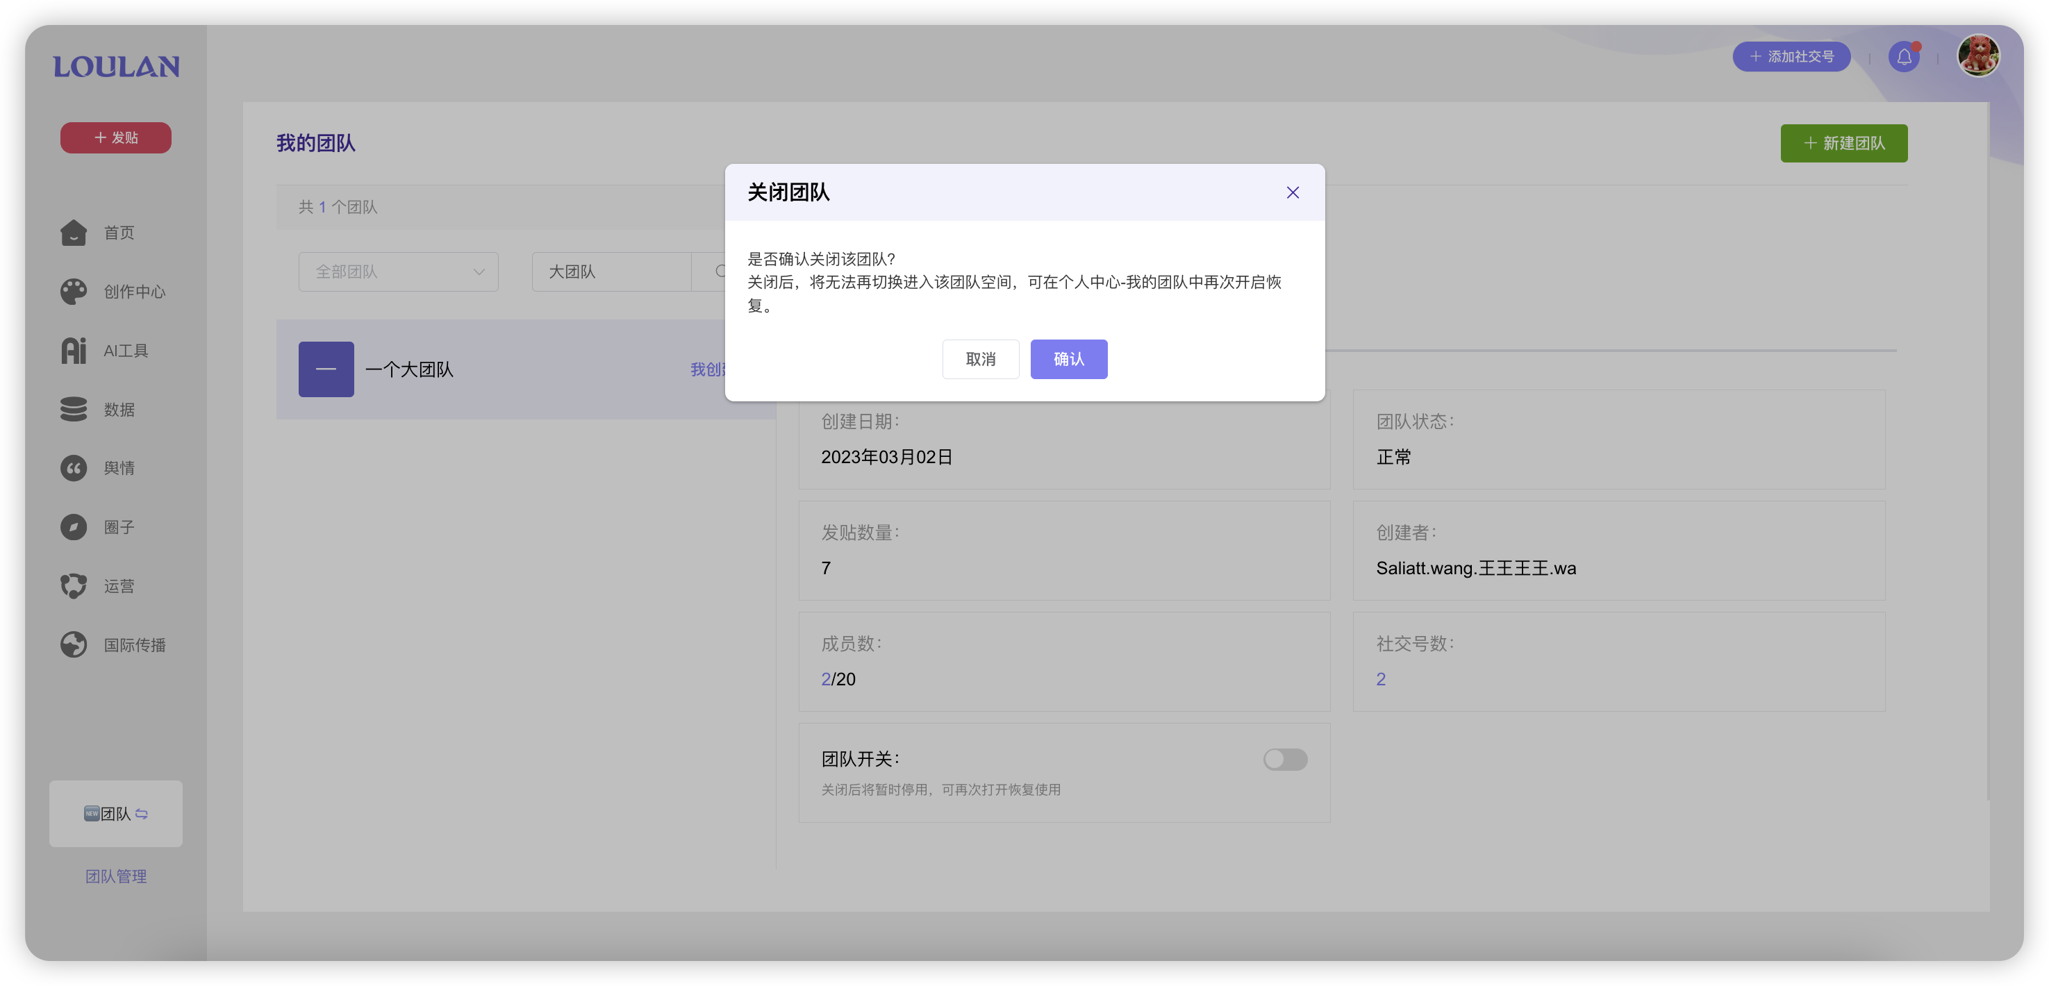Viewport: 2049px width, 986px height.
Task: Toggle the 团队开关 switch
Action: coord(1284,760)
